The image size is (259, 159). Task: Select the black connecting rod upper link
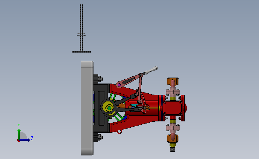[x=126, y=99]
